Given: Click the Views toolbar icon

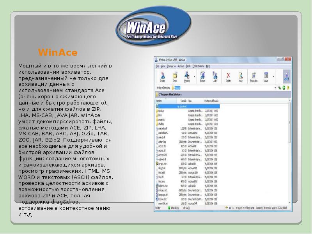Looking at the screenshot, I should click(266, 76).
